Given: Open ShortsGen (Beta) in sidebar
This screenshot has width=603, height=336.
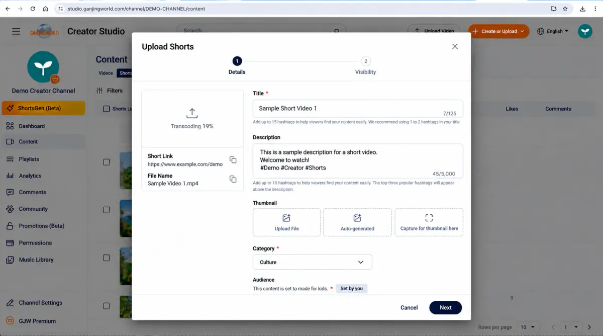Looking at the screenshot, I should coord(43,108).
